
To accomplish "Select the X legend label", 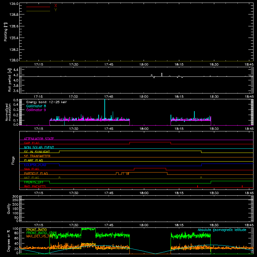I will click(x=56, y=5).
